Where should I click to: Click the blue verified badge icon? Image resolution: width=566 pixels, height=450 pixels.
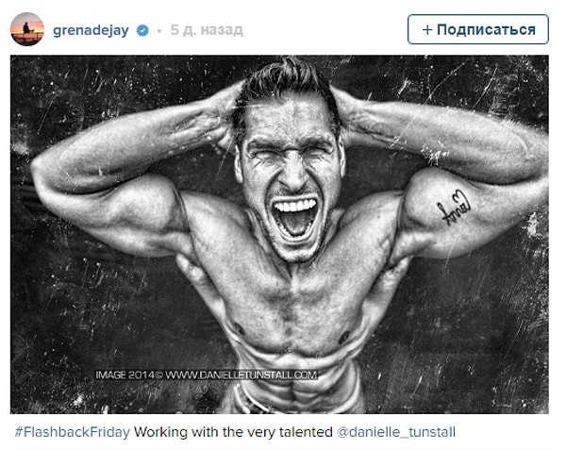[x=142, y=31]
